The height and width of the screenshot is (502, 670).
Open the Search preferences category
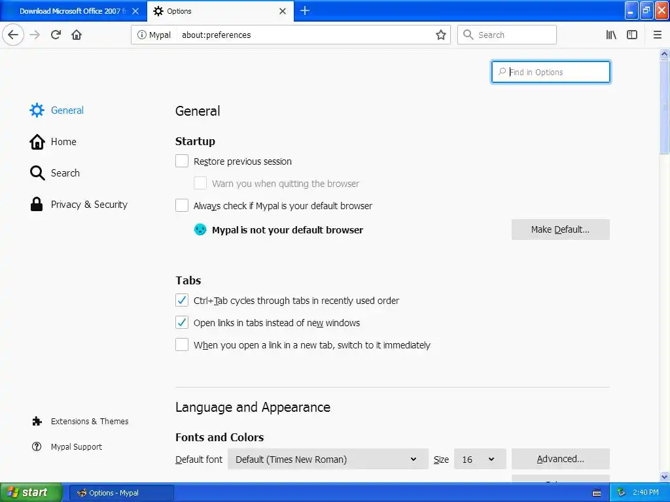(55, 173)
